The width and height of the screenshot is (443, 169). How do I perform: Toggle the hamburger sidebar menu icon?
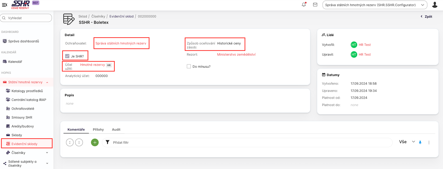point(4,5)
